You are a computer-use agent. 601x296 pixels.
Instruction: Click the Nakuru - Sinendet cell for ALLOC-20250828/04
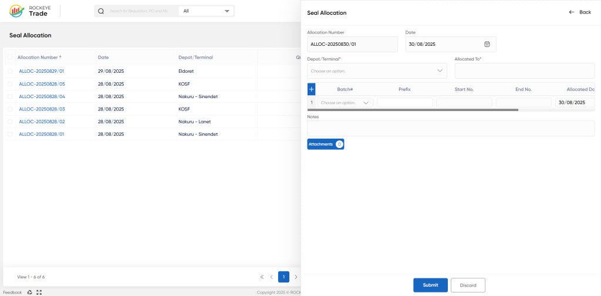coord(198,97)
